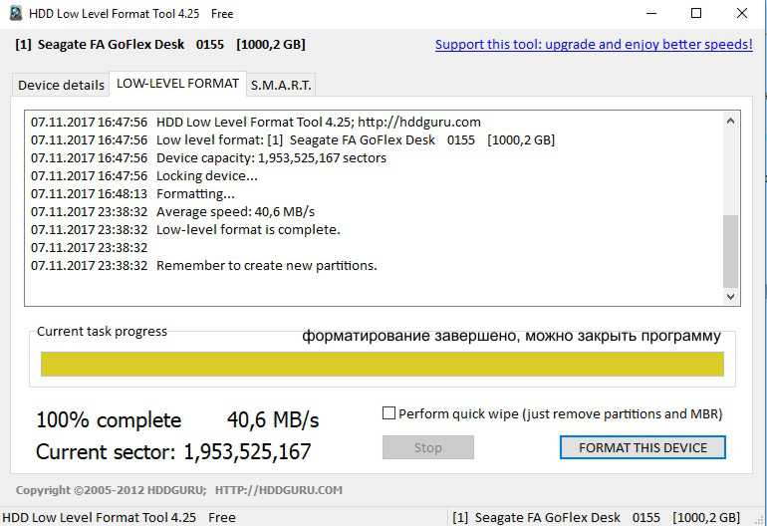Click status bar device name on right

coord(596,517)
